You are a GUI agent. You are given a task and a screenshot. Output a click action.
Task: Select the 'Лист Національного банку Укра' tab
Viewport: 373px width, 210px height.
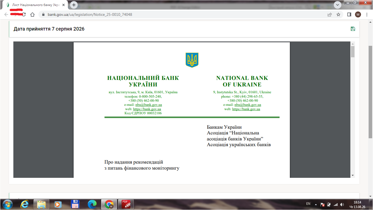point(35,5)
